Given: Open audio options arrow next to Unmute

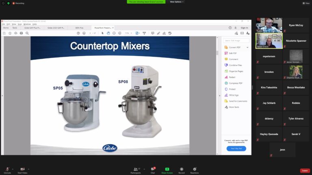Looking at the screenshot, I should 13,169.
